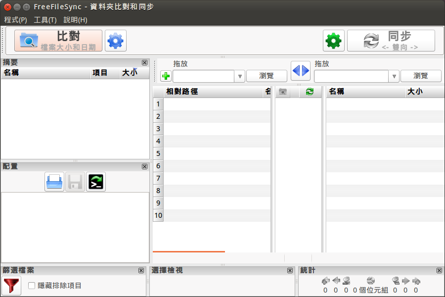445x297 pixels.
Task: Load configuration with open icon
Action: [x=54, y=182]
